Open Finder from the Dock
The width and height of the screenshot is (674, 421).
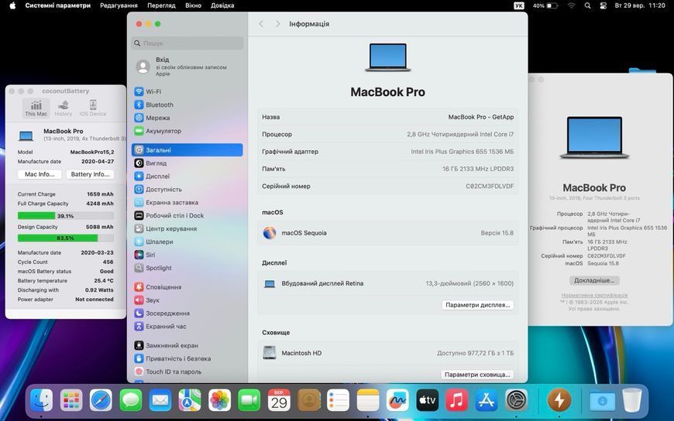tap(41, 400)
